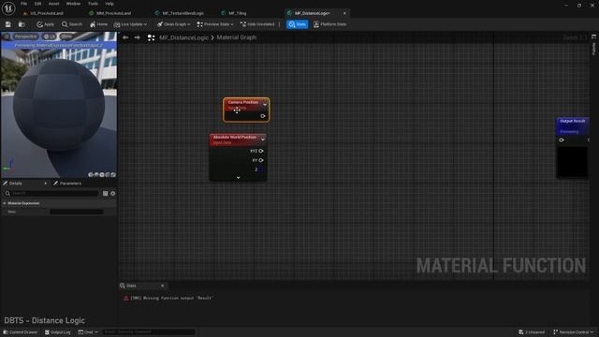Collapse the Camera Position node chevron
This screenshot has height=337, width=599.
coord(265,105)
